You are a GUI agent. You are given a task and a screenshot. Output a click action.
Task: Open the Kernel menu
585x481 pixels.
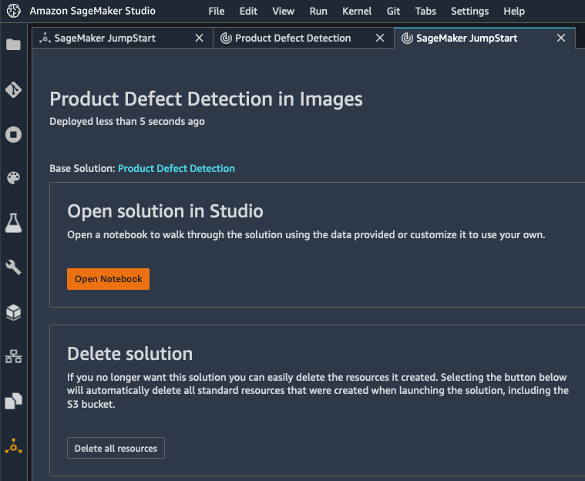[357, 12]
